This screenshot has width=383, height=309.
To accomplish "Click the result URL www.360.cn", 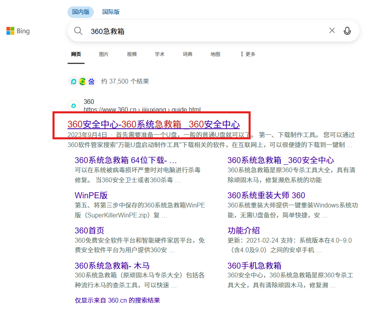I will (142, 109).
